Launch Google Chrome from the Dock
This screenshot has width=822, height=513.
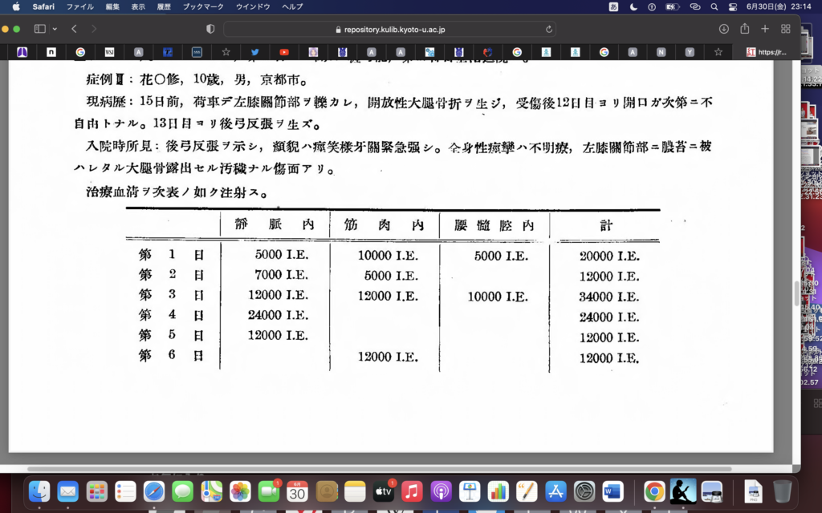click(x=654, y=491)
